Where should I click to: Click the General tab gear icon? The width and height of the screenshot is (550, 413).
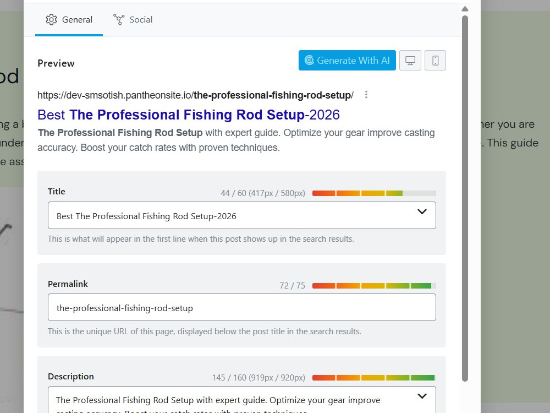coord(51,20)
